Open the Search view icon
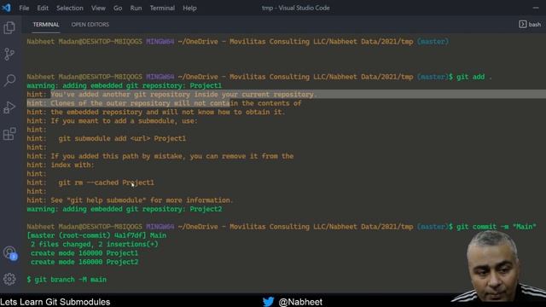 [x=9, y=81]
